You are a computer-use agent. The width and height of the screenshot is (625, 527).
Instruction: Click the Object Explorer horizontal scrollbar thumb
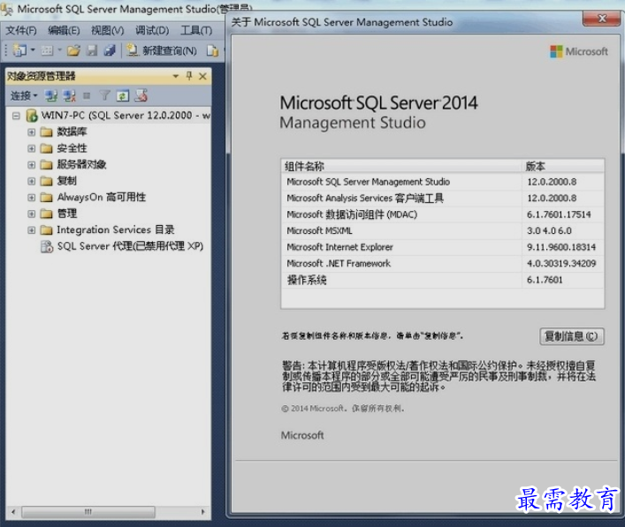click(88, 512)
